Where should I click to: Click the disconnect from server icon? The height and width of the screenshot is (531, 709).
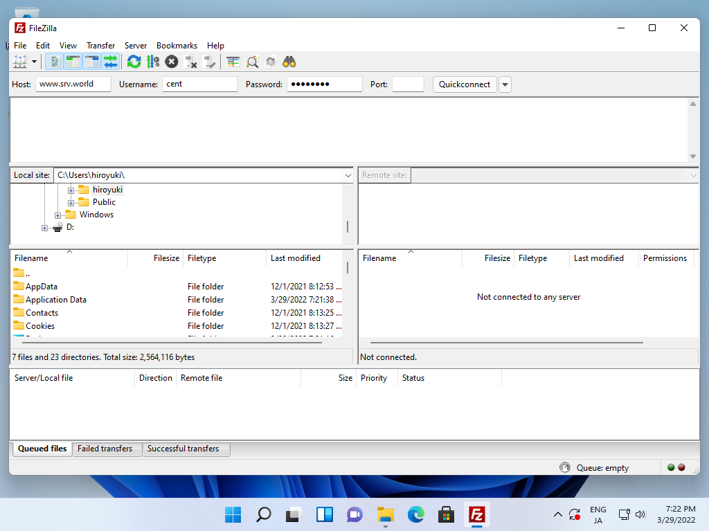pyautogui.click(x=191, y=62)
